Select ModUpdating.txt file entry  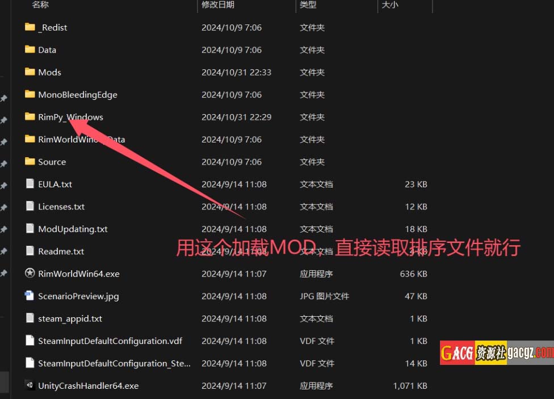click(73, 229)
